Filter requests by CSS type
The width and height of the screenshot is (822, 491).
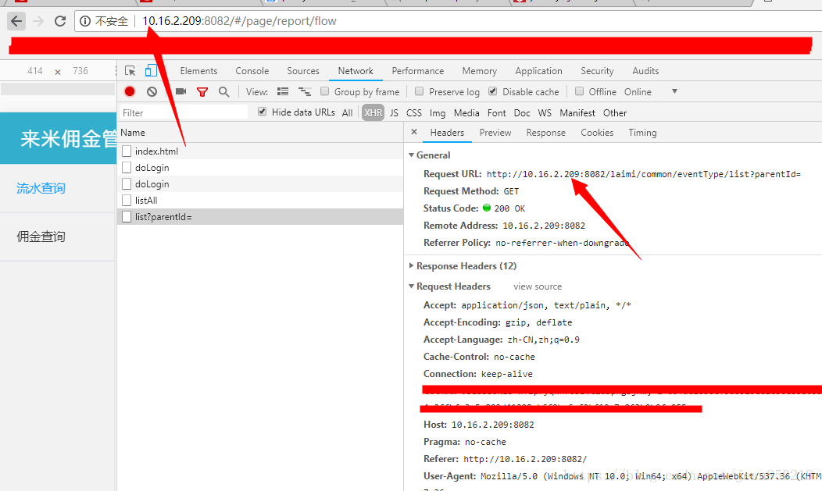pos(413,112)
